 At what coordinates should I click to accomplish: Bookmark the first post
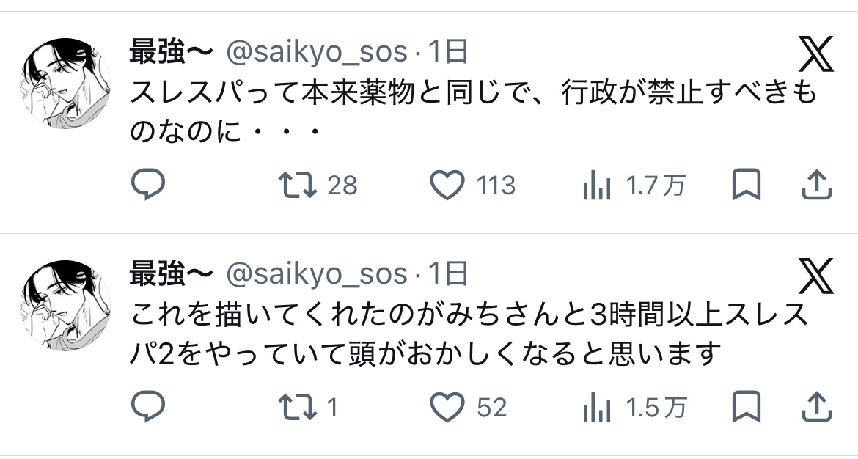(x=747, y=186)
